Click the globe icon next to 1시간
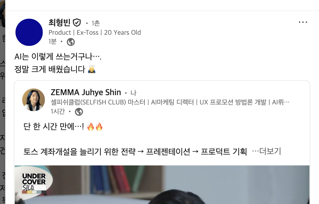Image resolution: width=319 pixels, height=204 pixels. tap(79, 112)
